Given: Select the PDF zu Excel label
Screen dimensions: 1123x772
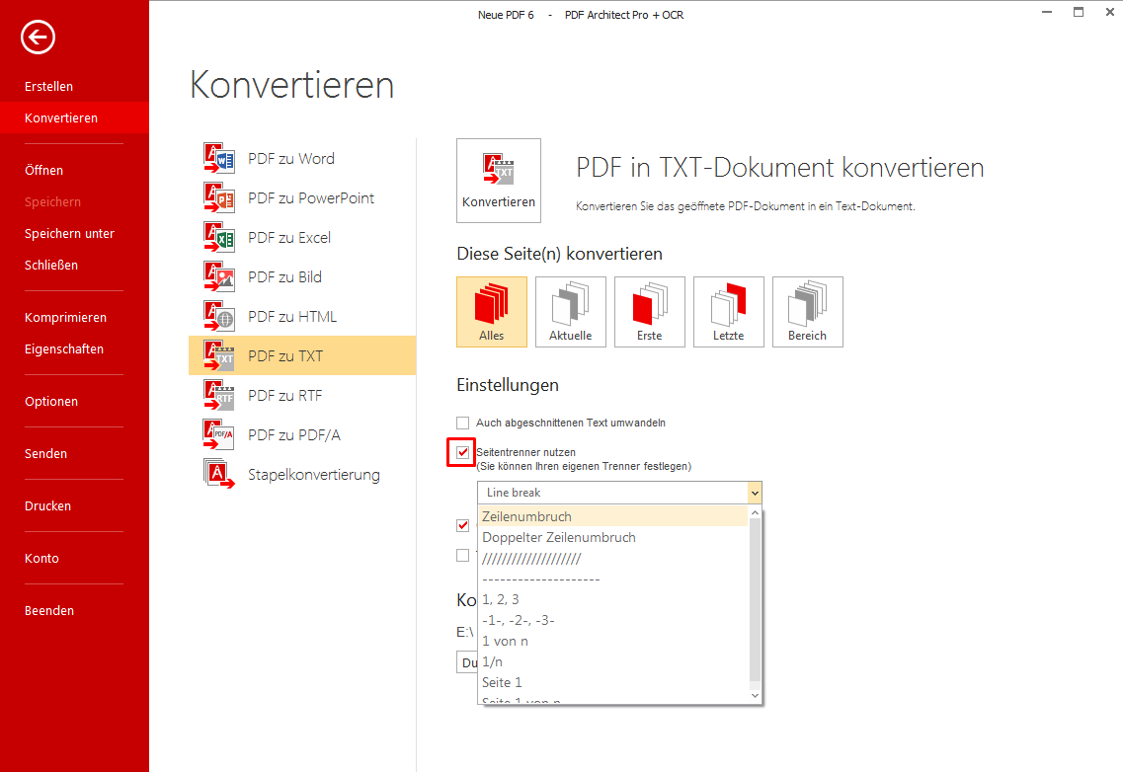Looking at the screenshot, I should [x=289, y=237].
